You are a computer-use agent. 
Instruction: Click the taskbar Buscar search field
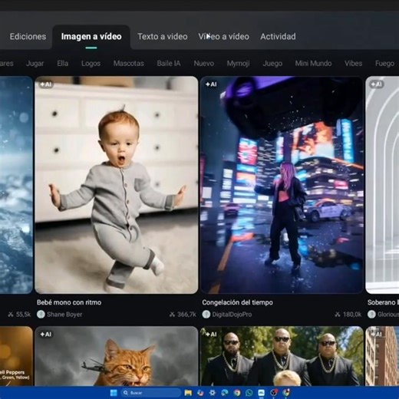coord(151,393)
